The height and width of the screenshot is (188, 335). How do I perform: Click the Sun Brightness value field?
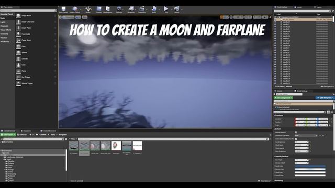[301, 142]
